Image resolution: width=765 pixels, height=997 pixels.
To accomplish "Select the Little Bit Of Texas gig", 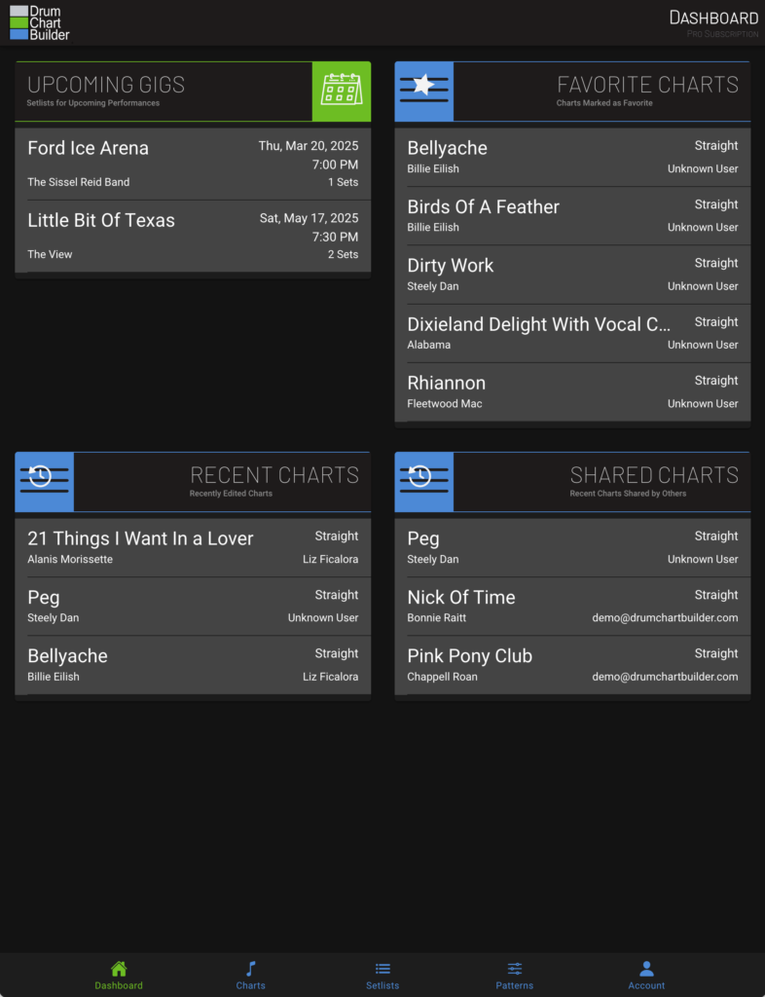I will [193, 236].
